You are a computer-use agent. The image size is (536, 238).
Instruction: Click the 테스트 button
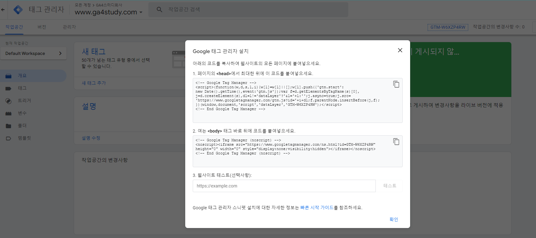(390, 186)
